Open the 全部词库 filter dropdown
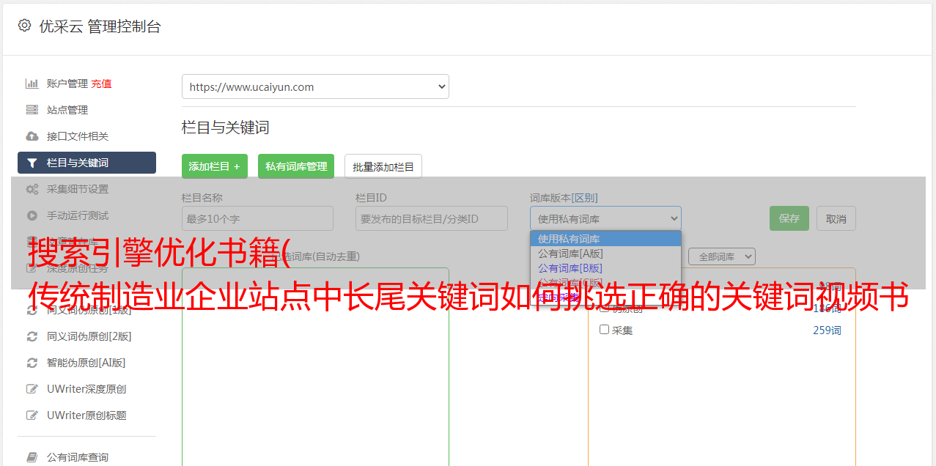The image size is (936, 466). (x=722, y=256)
